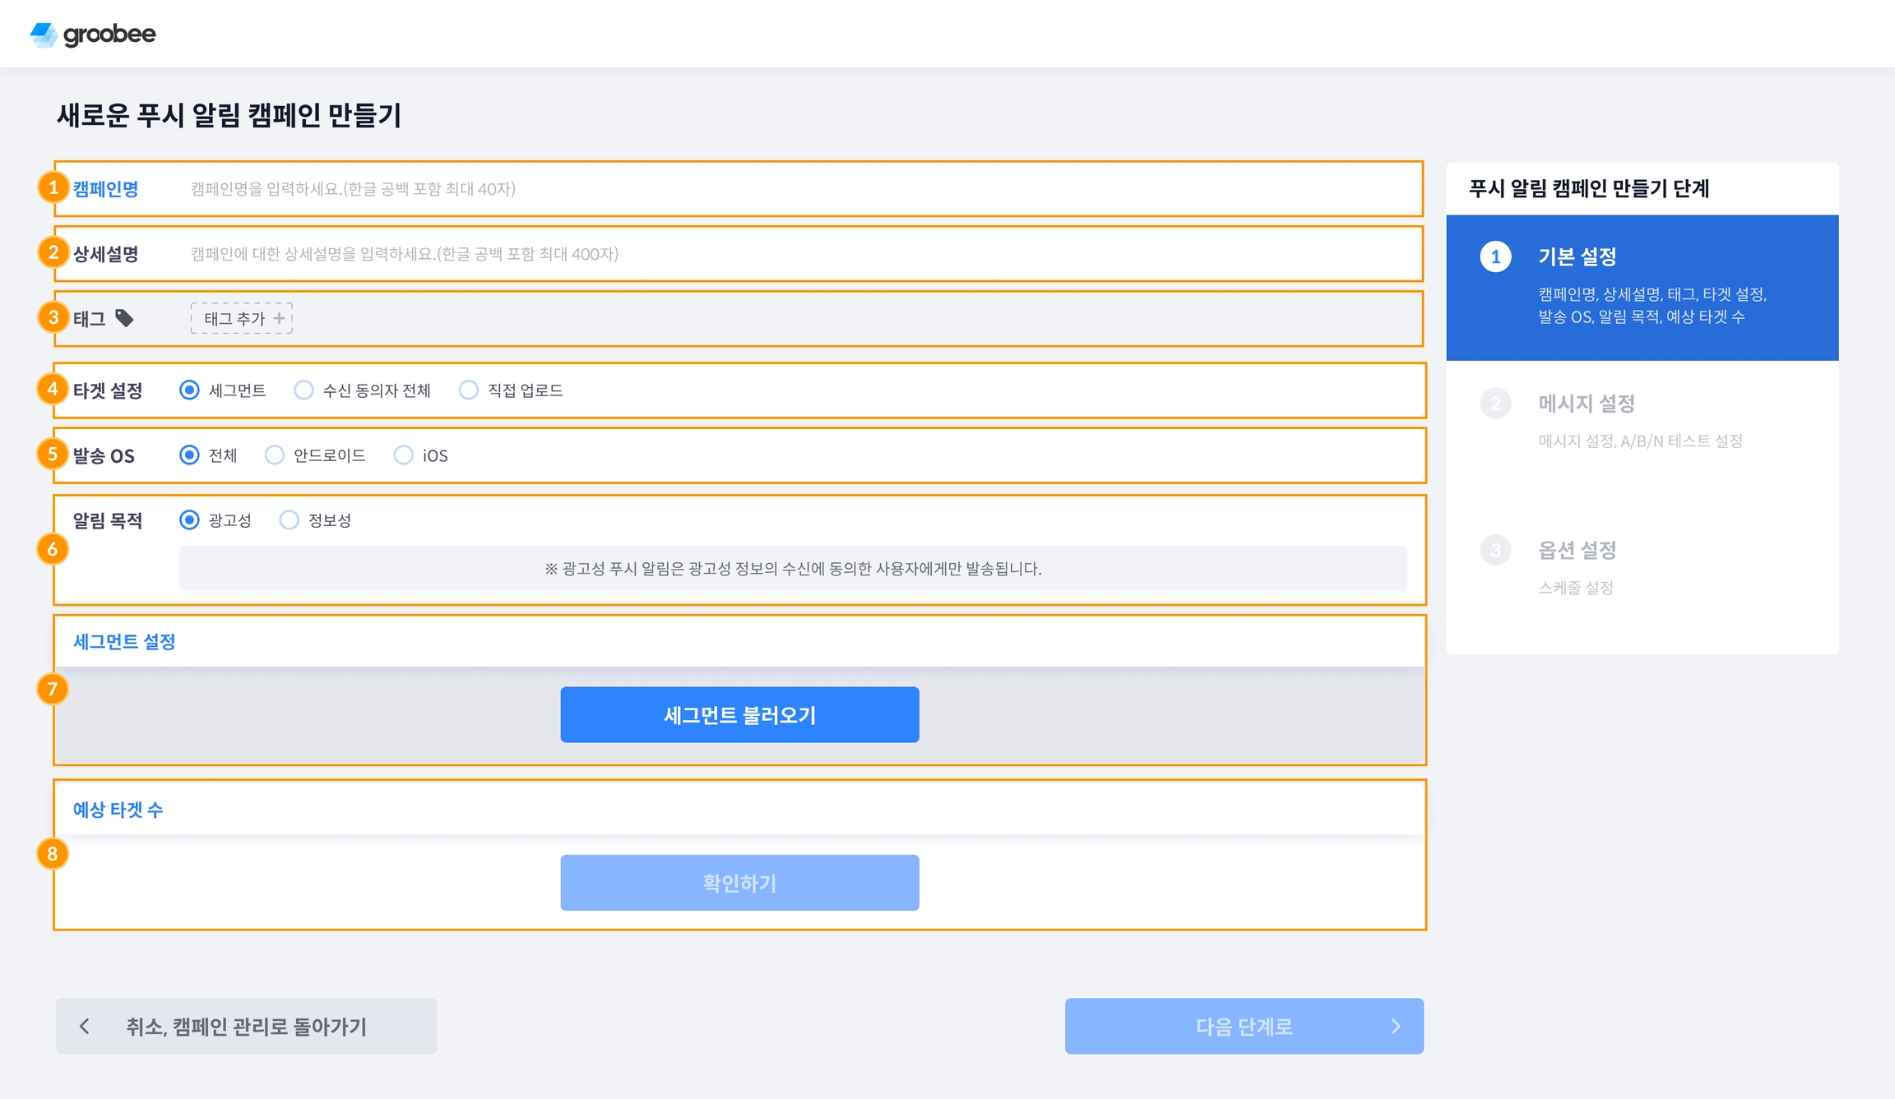Choose 안드로이드 as sending OS
Image resolution: width=1895 pixels, height=1099 pixels.
[275, 455]
